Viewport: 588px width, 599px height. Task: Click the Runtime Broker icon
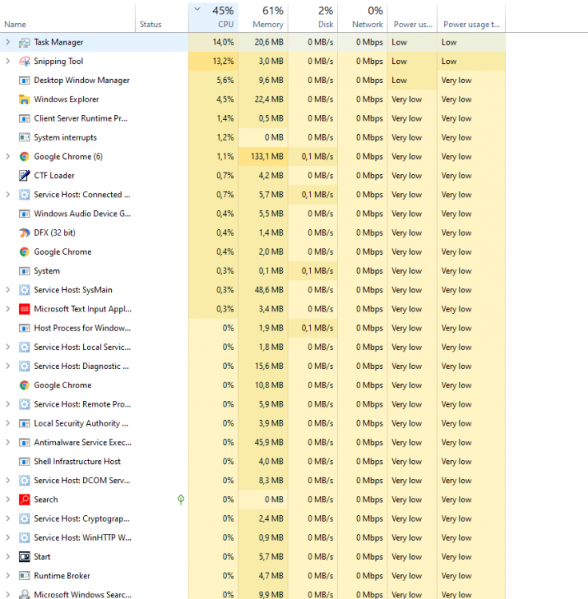point(25,576)
